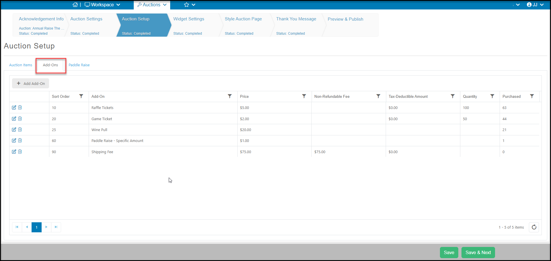
Task: Open the Paddle Raise tab
Action: [x=79, y=65]
